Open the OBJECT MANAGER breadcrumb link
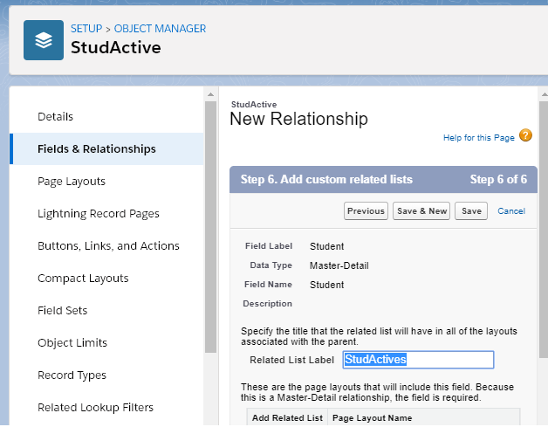The height and width of the screenshot is (427, 548). [x=160, y=29]
